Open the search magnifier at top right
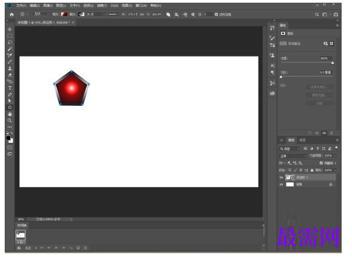 tap(317, 15)
